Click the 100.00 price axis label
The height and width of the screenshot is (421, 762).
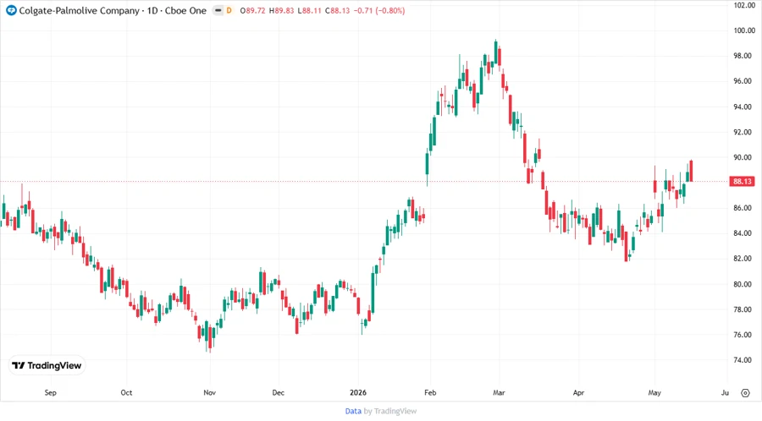point(744,30)
